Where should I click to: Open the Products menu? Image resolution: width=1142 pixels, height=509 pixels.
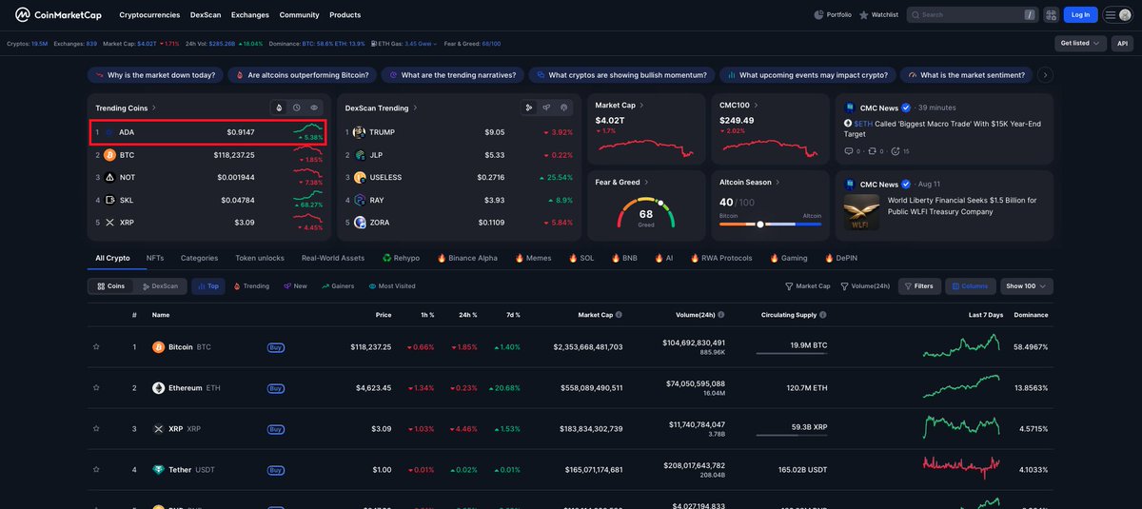pos(345,15)
